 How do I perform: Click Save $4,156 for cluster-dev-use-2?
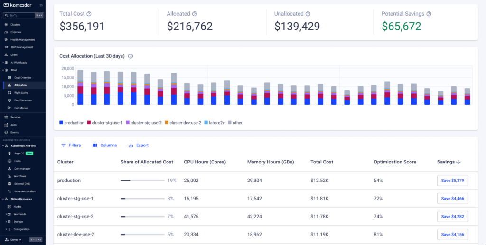(x=452, y=235)
